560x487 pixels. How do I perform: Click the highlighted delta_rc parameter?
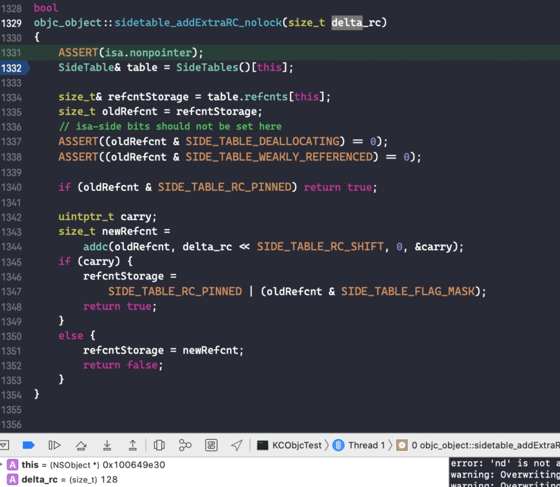pyautogui.click(x=356, y=23)
